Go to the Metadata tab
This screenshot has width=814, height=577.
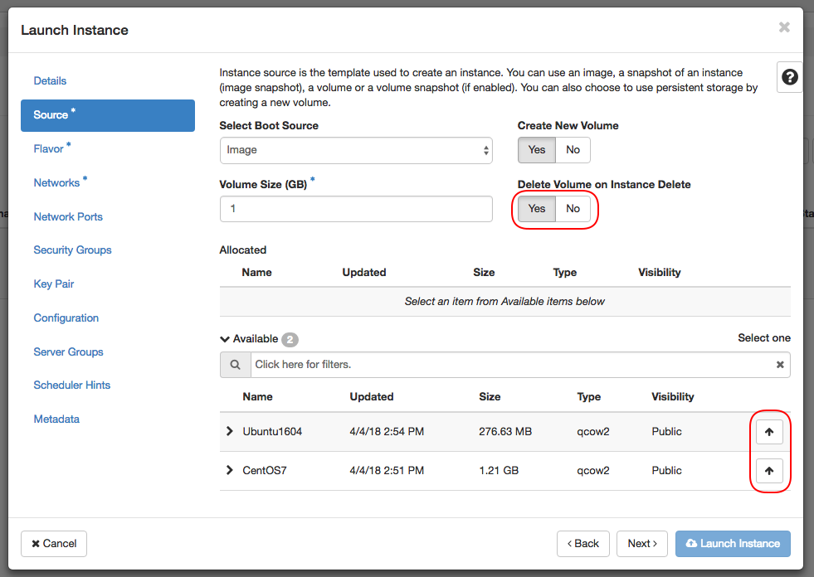pos(56,419)
